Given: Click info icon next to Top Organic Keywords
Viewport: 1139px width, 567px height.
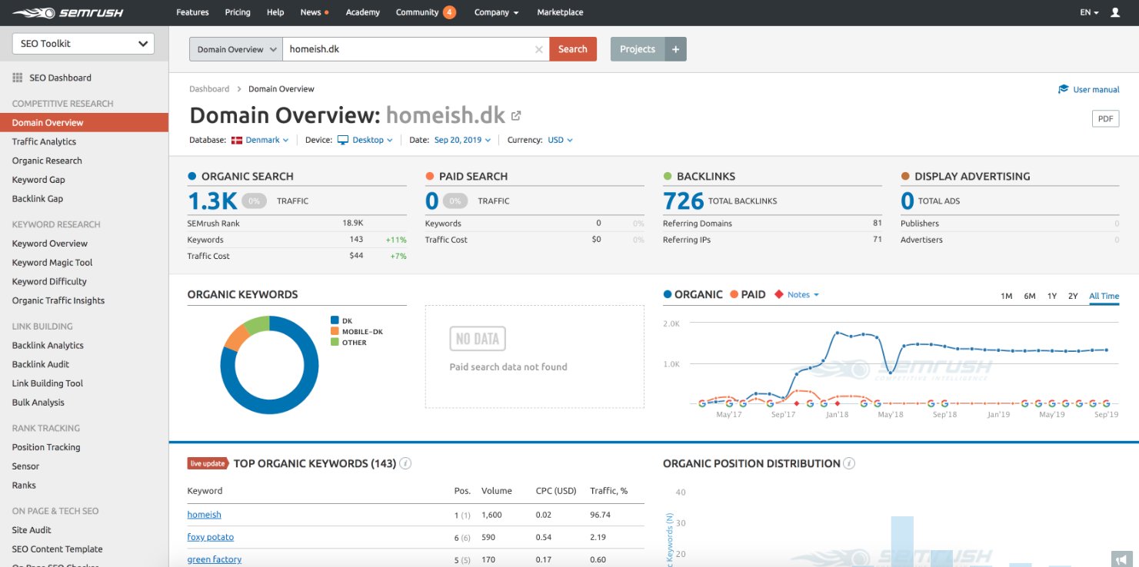Looking at the screenshot, I should (405, 463).
